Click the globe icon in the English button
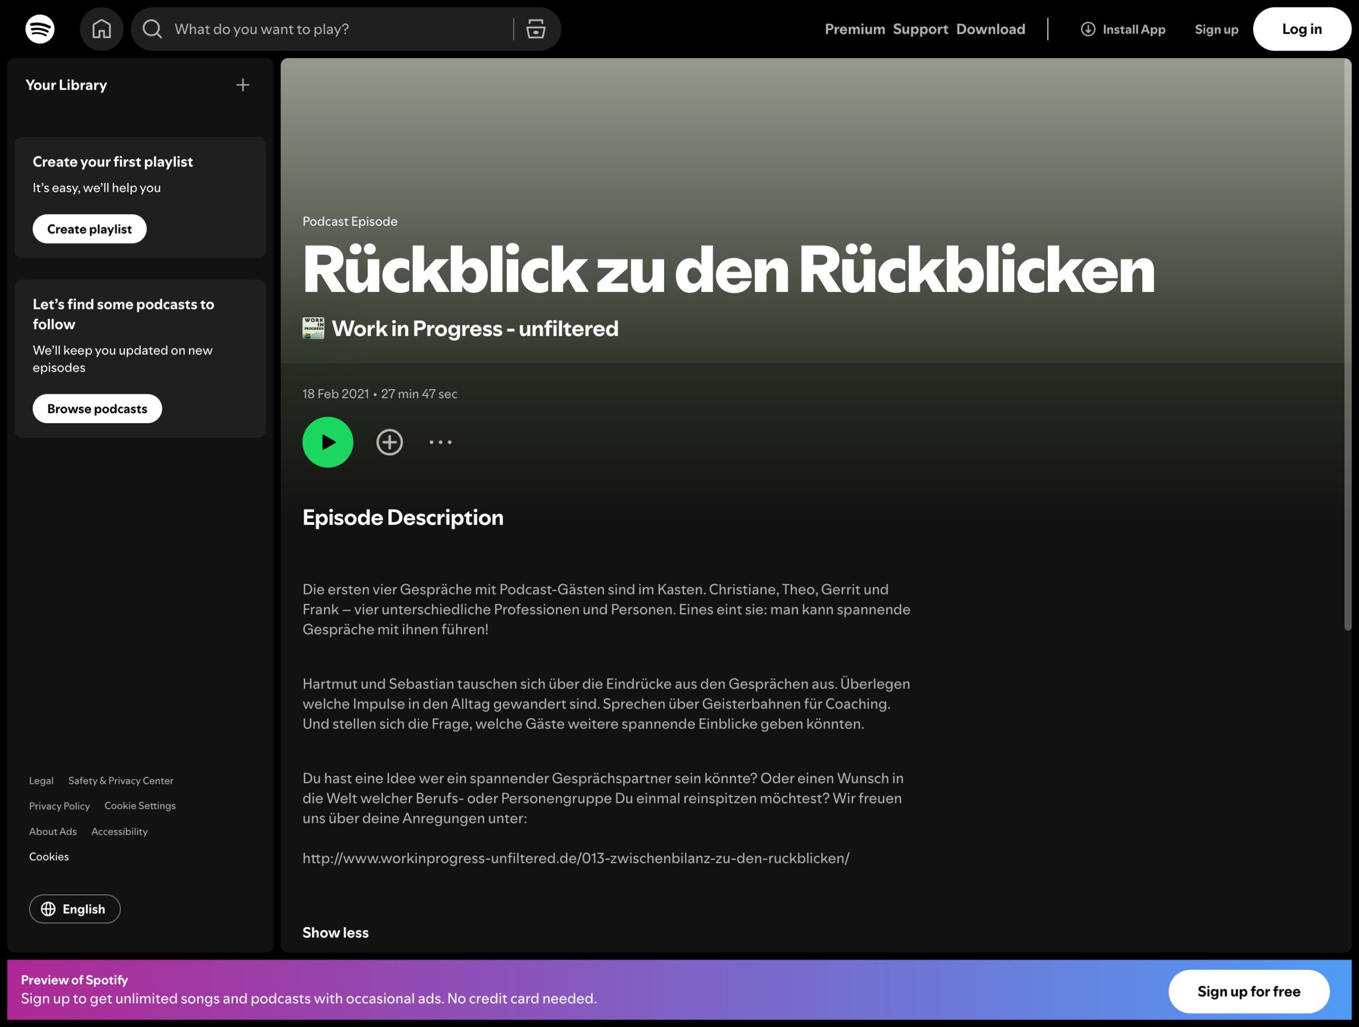Image resolution: width=1359 pixels, height=1027 pixels. tap(48, 909)
